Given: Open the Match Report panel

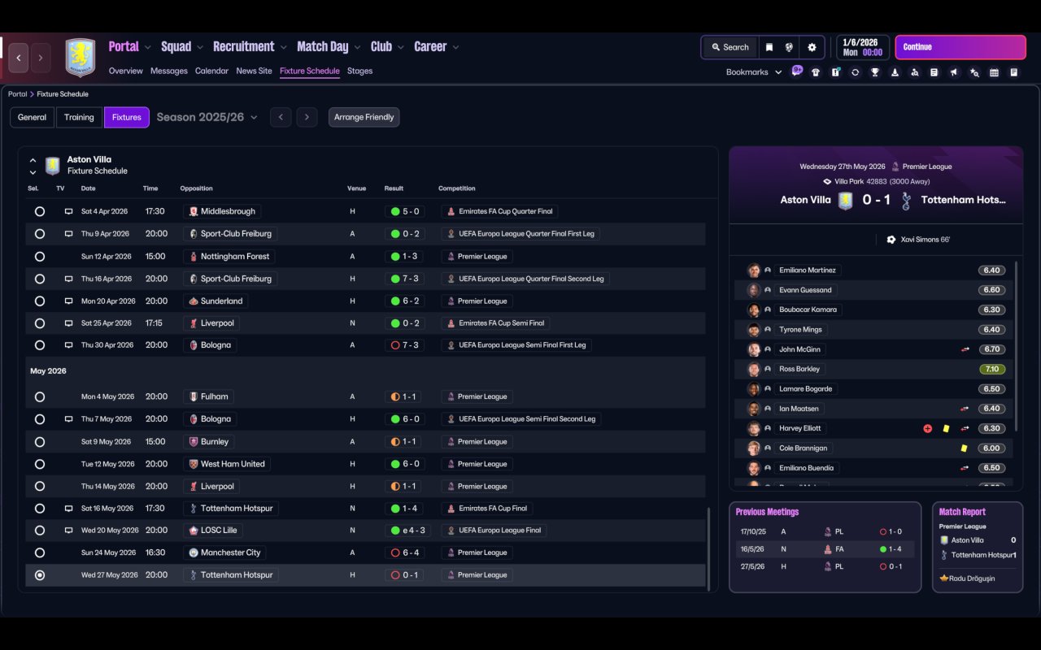Looking at the screenshot, I should click(x=978, y=547).
